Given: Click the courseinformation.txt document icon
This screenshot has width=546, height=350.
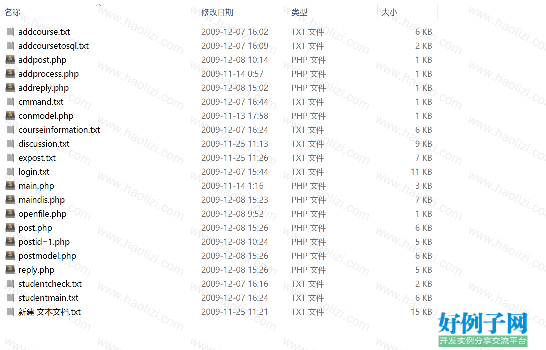Looking at the screenshot, I should (10, 129).
